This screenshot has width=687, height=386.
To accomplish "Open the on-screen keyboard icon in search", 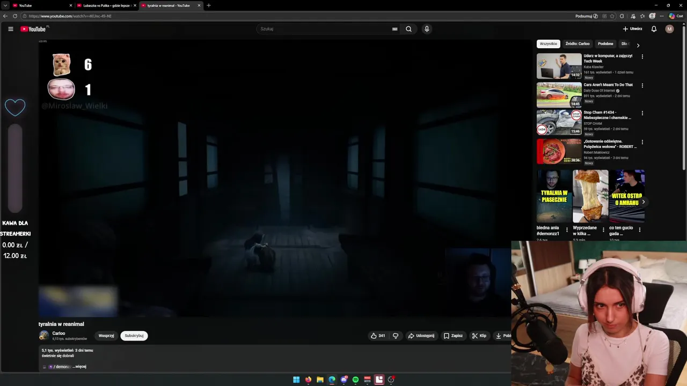I will pyautogui.click(x=394, y=29).
